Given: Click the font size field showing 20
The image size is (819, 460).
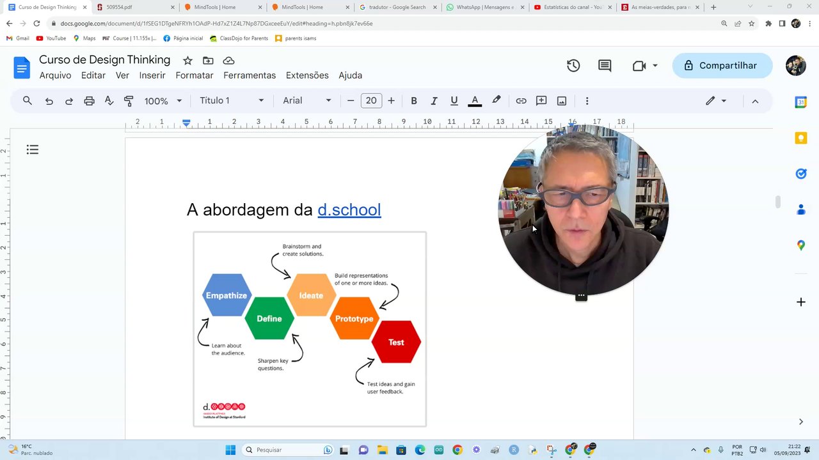Looking at the screenshot, I should point(371,101).
